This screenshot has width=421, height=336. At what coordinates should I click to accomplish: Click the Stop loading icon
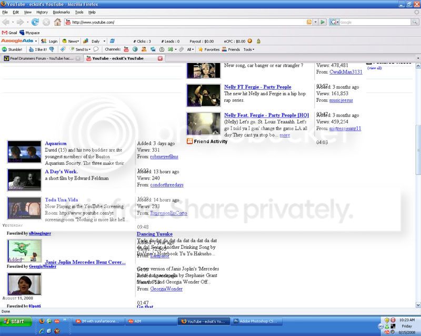[46, 22]
